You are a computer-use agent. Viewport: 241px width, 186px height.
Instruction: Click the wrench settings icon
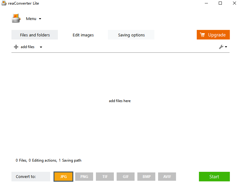pyautogui.click(x=221, y=47)
